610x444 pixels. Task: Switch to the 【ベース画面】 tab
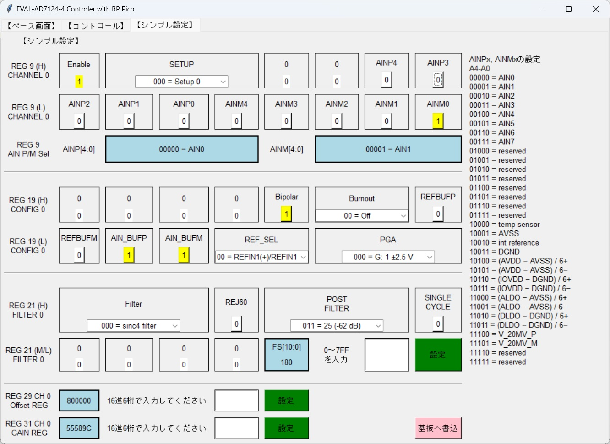31,26
